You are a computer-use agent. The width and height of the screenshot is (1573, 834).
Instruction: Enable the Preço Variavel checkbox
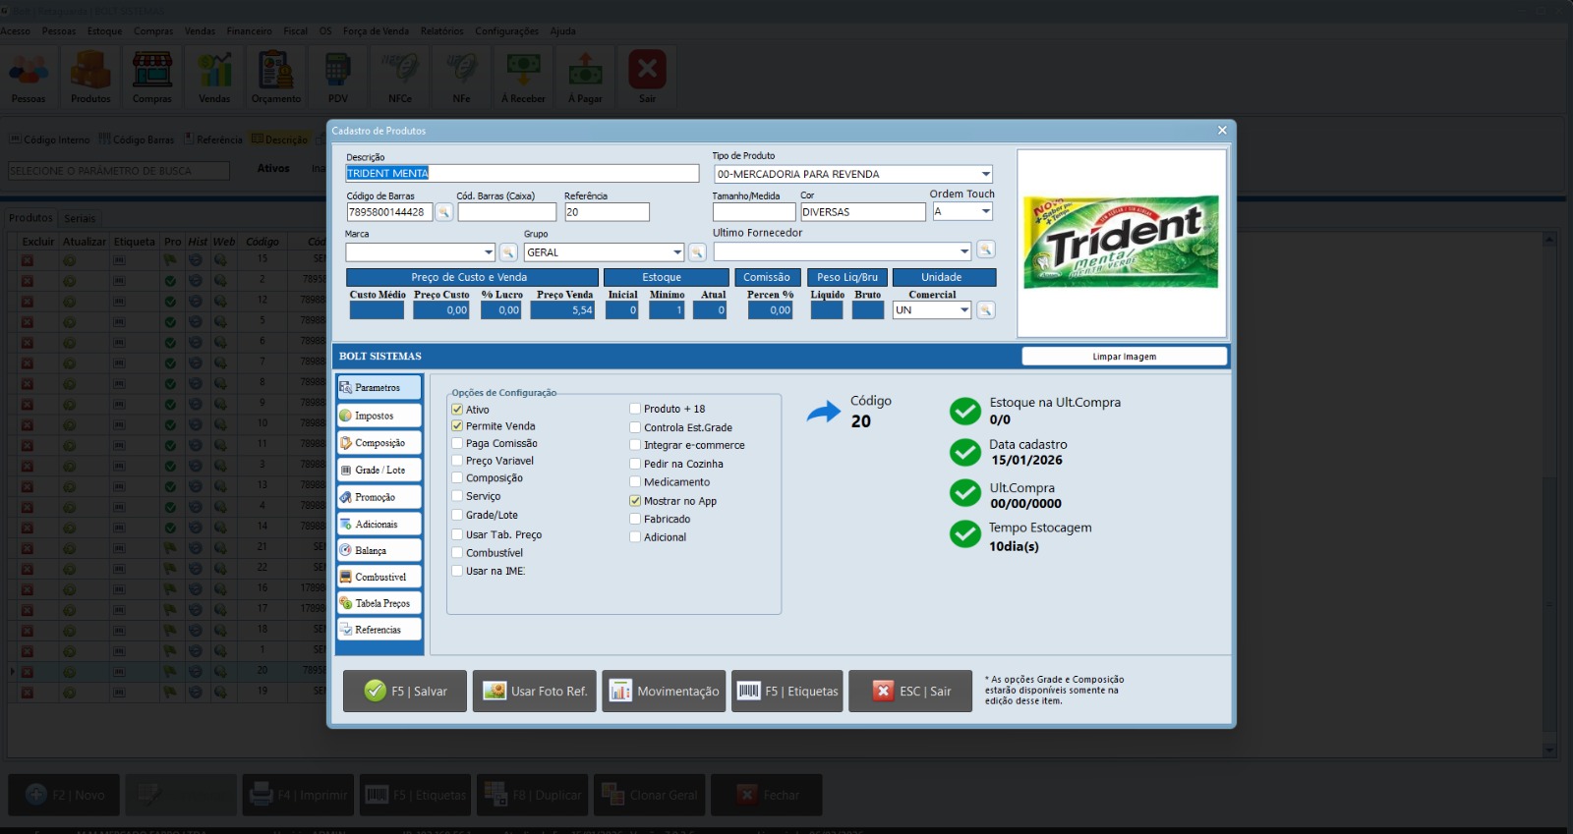pyautogui.click(x=457, y=461)
